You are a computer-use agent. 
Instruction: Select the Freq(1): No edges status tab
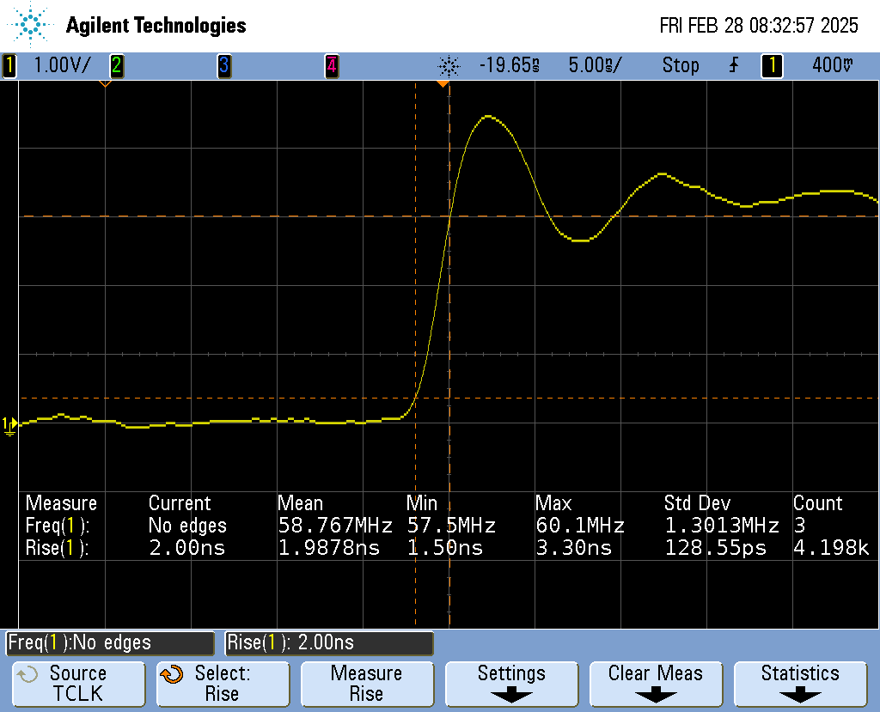109,642
